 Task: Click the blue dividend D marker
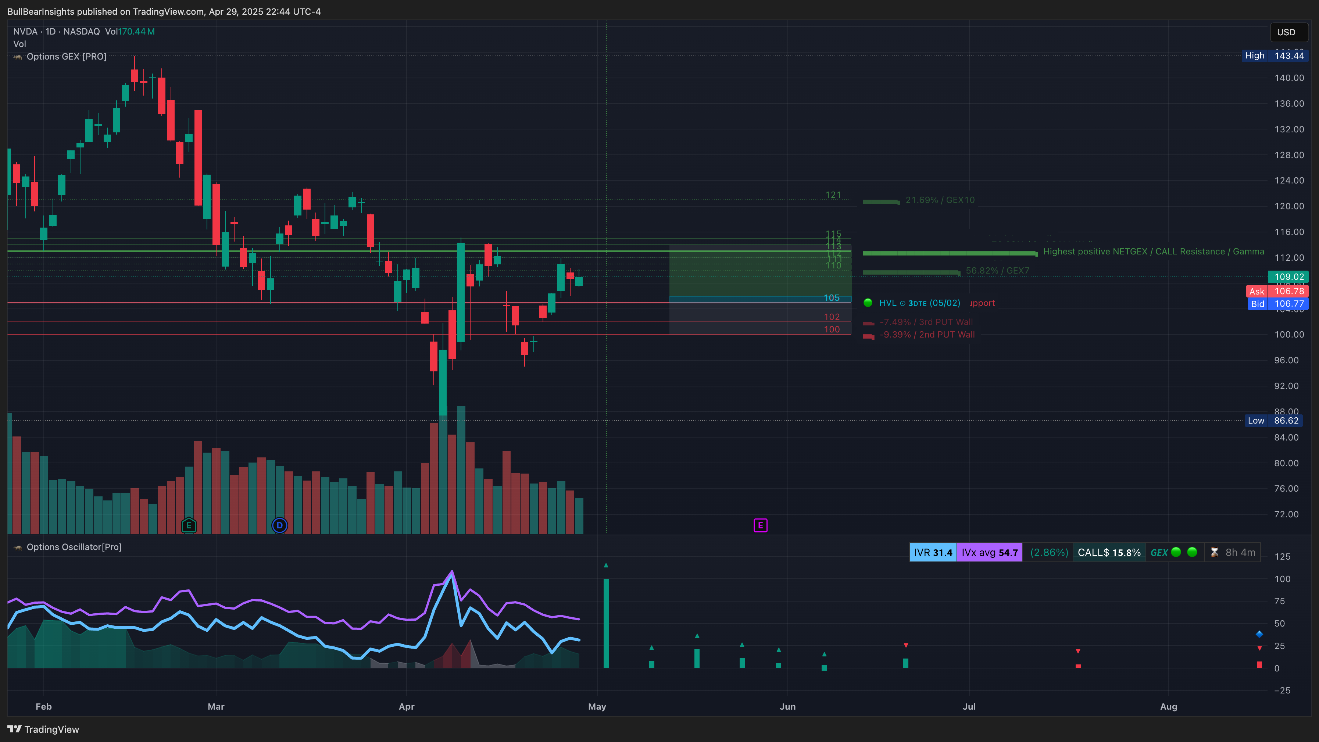[x=279, y=525]
